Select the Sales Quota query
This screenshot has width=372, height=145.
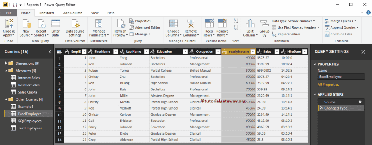pyautogui.click(x=28, y=92)
